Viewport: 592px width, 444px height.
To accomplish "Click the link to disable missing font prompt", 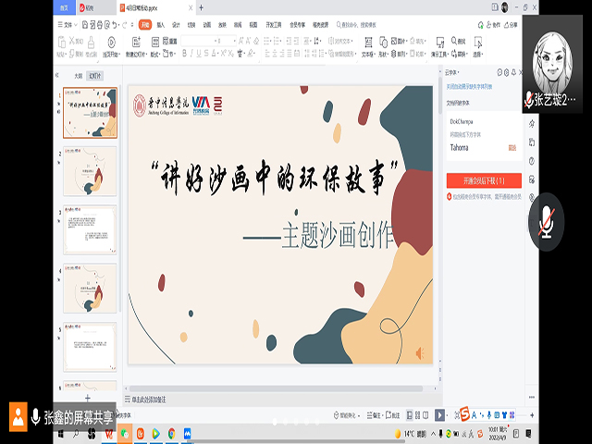I will click(x=469, y=86).
